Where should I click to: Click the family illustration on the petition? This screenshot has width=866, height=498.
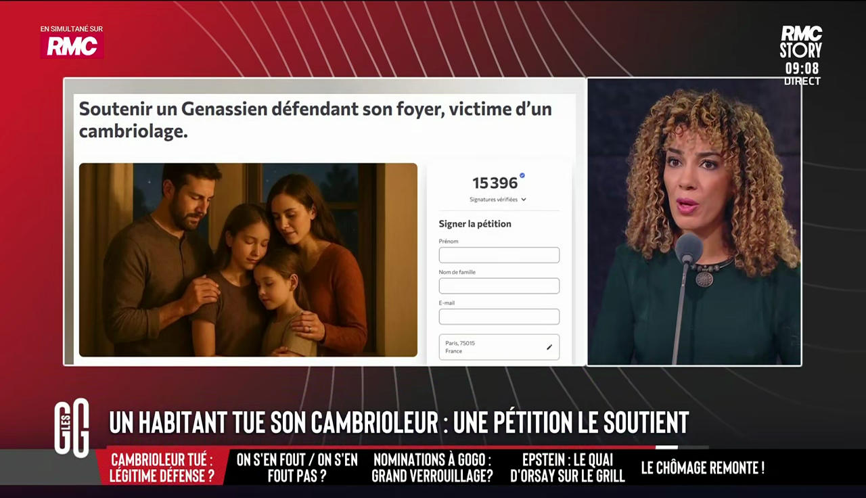pos(248,260)
